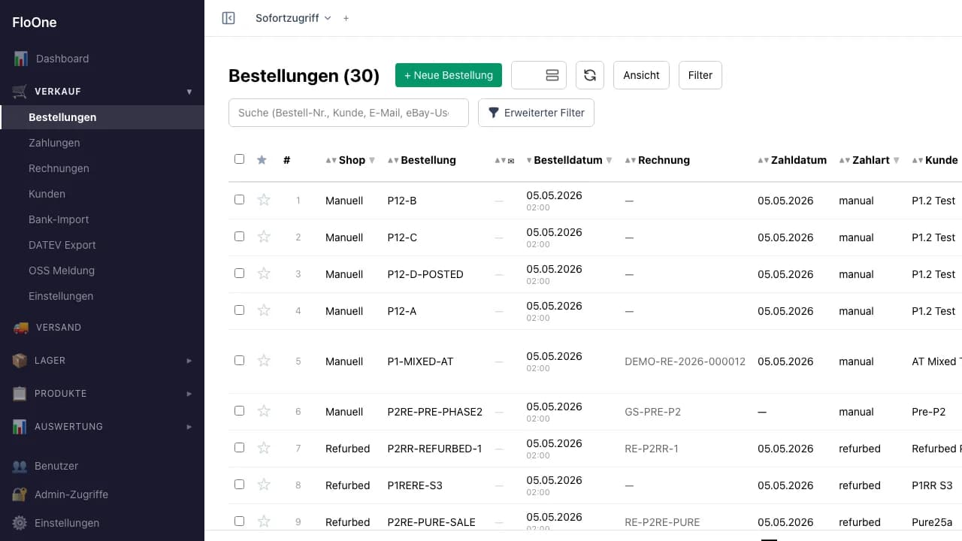Refresh the orders list
962x541 pixels.
(590, 75)
